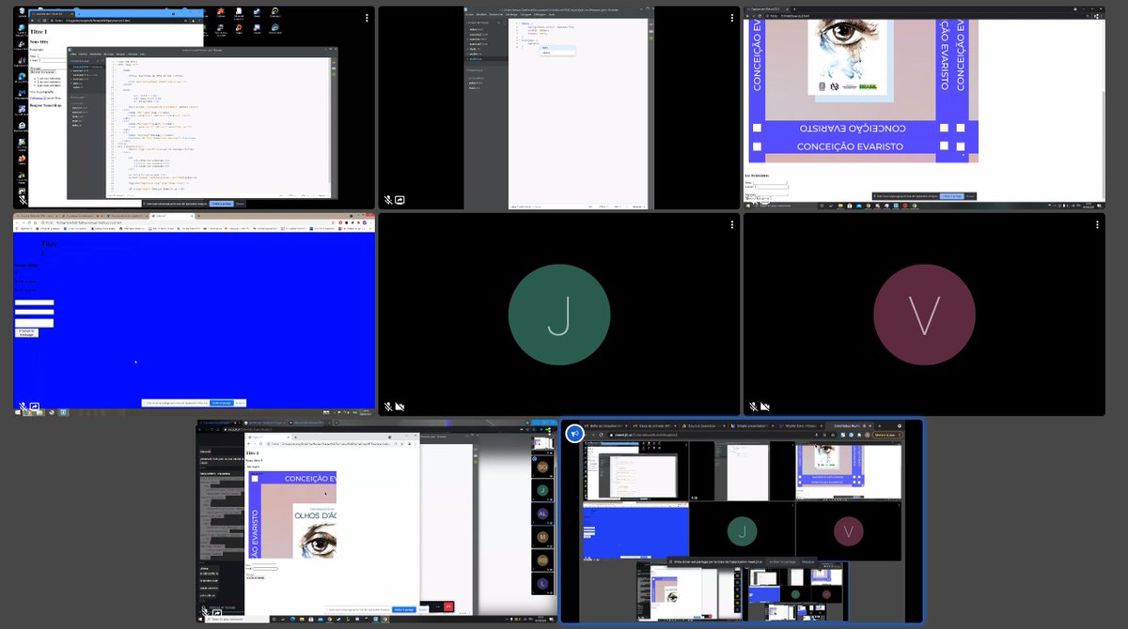Click M avatar in bottom shared filmstrip

click(542, 536)
